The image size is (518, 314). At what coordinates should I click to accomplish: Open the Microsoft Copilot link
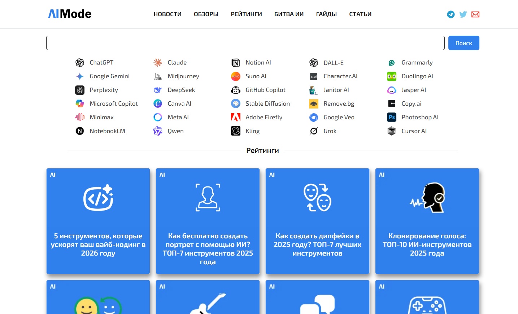pyautogui.click(x=113, y=104)
